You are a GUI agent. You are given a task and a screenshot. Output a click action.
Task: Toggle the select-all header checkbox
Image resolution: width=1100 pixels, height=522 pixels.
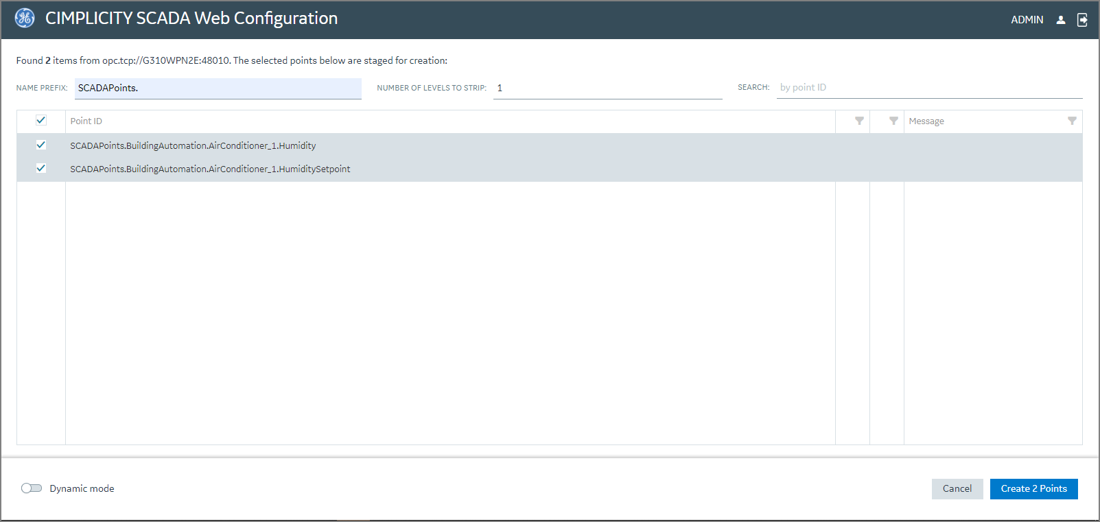pos(41,120)
